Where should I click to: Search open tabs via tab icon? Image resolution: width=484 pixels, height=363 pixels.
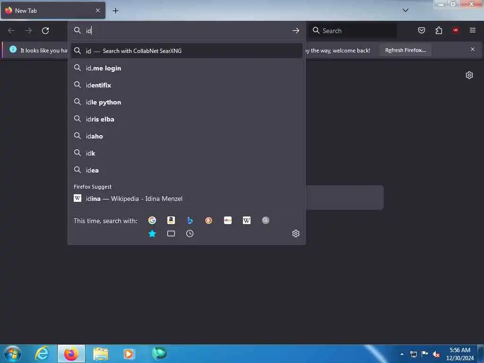pos(171,233)
